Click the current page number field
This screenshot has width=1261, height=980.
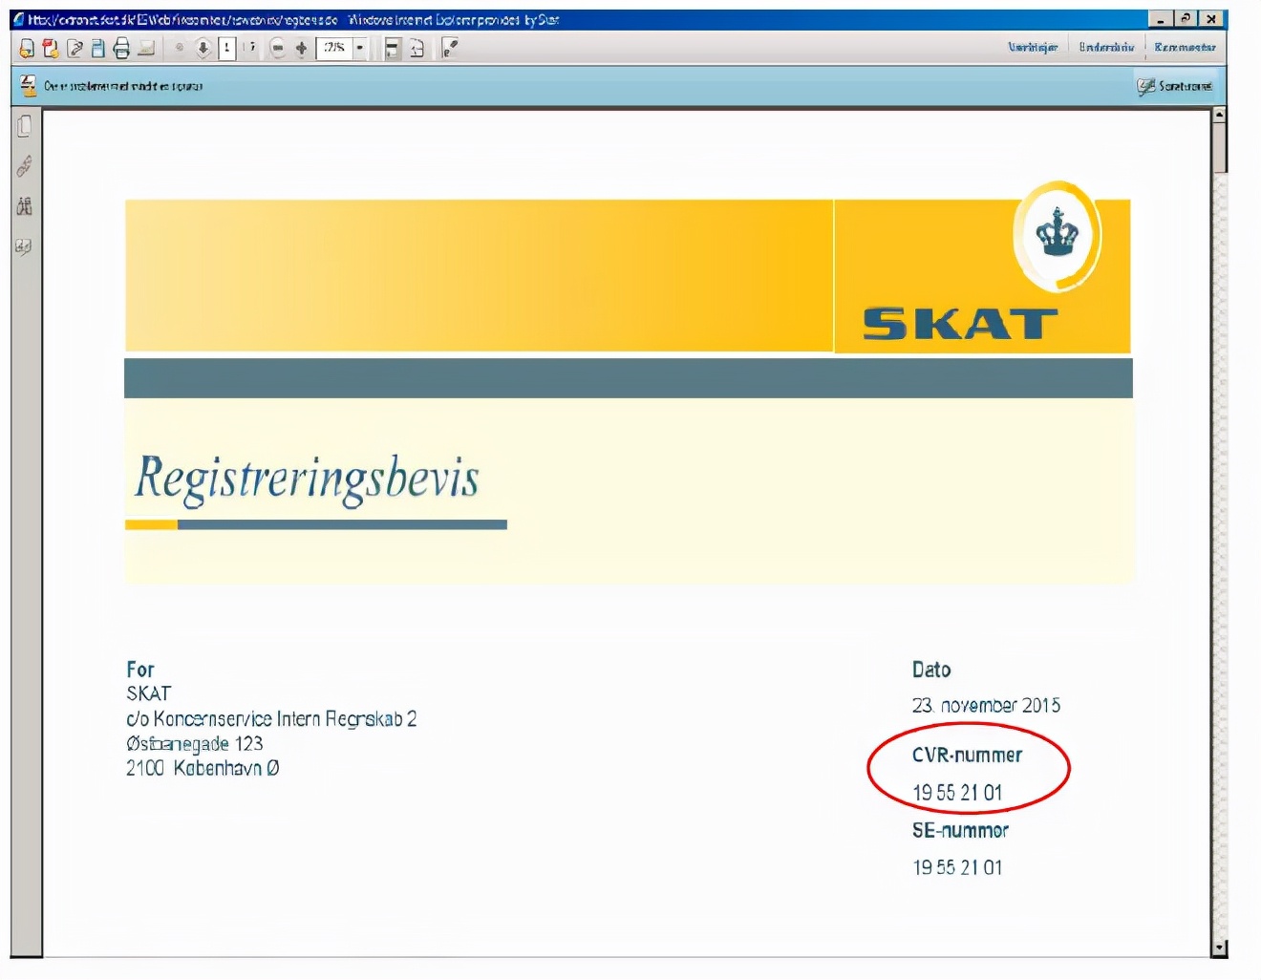pyautogui.click(x=227, y=48)
